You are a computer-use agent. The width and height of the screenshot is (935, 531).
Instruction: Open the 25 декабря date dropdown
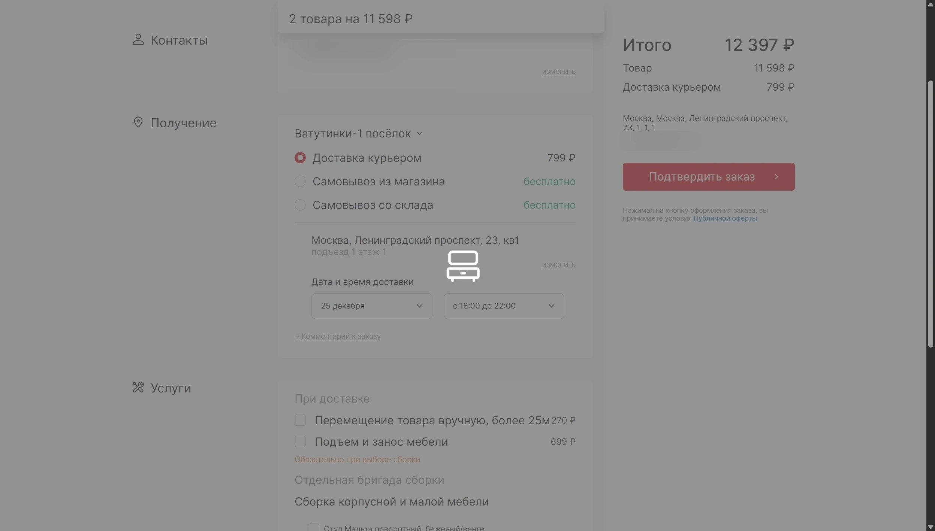[371, 306]
